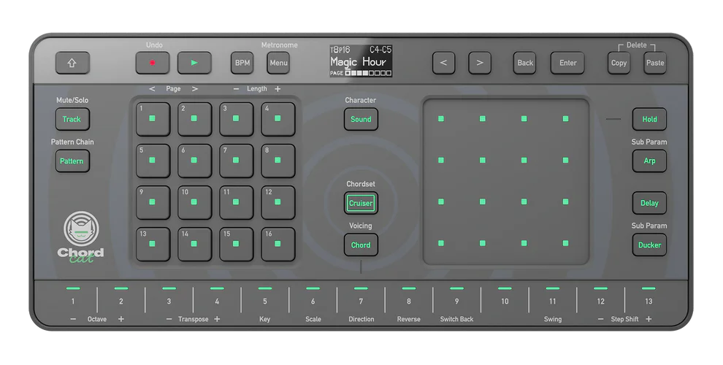
Task: Select the Track mode button
Action: [72, 119]
